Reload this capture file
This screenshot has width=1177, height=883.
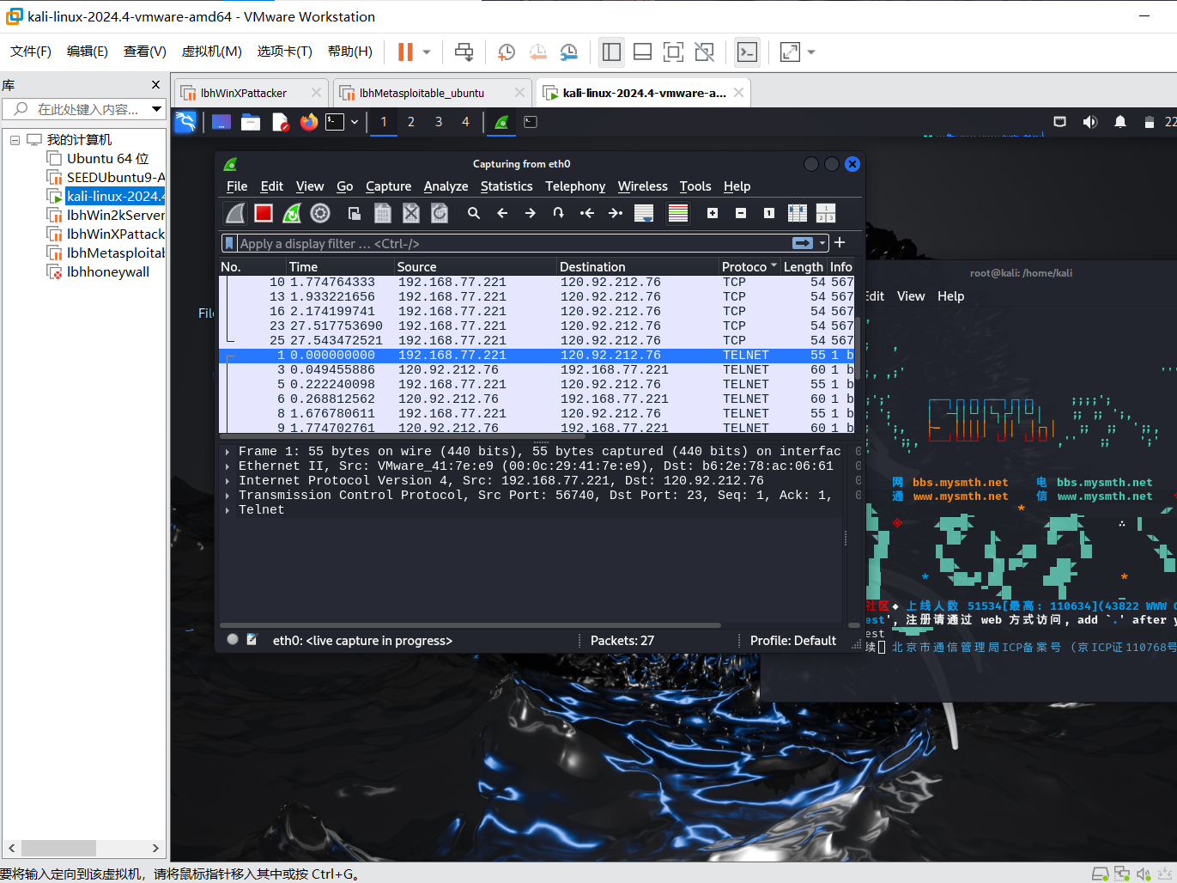[440, 213]
